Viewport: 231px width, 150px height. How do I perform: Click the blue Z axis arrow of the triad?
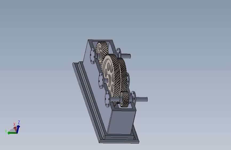click(18, 129)
